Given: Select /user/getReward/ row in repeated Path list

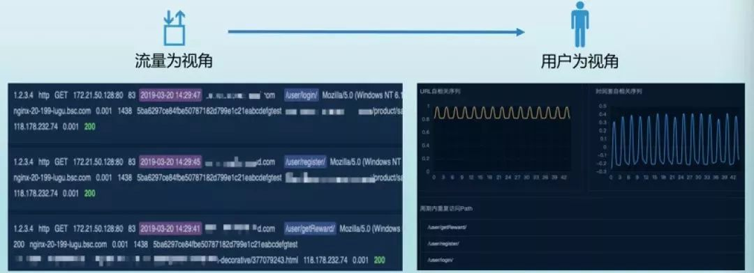Looking at the screenshot, I should pos(582,227).
